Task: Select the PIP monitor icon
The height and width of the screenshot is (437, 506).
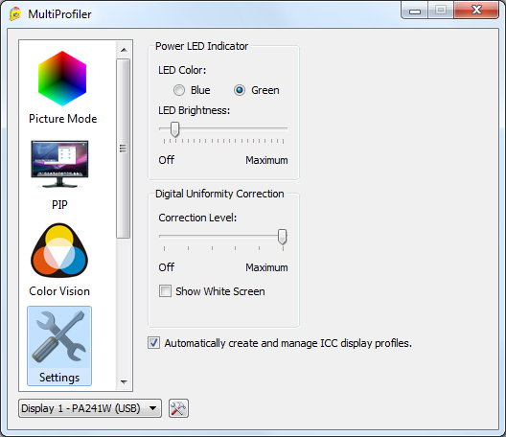Action: (59, 164)
